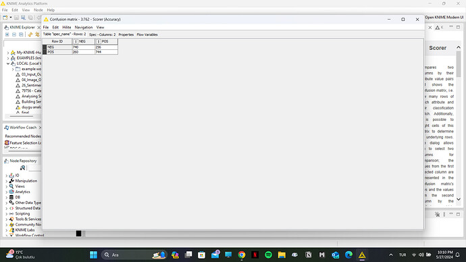The height and width of the screenshot is (262, 466).
Task: Click the cell with value 260
Action: coord(84,52)
